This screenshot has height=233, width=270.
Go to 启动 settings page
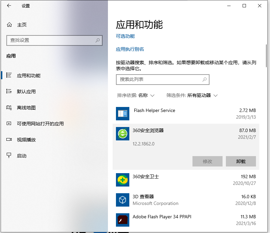click(21, 156)
